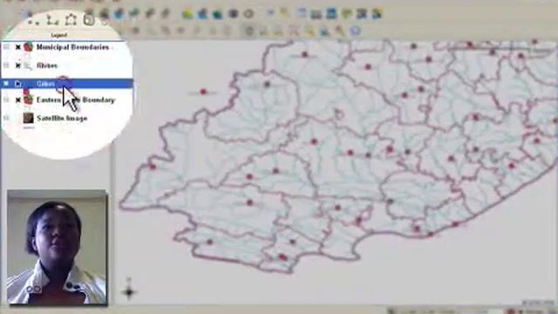Select the Rivers layer name
The image size is (558, 314).
(x=46, y=65)
